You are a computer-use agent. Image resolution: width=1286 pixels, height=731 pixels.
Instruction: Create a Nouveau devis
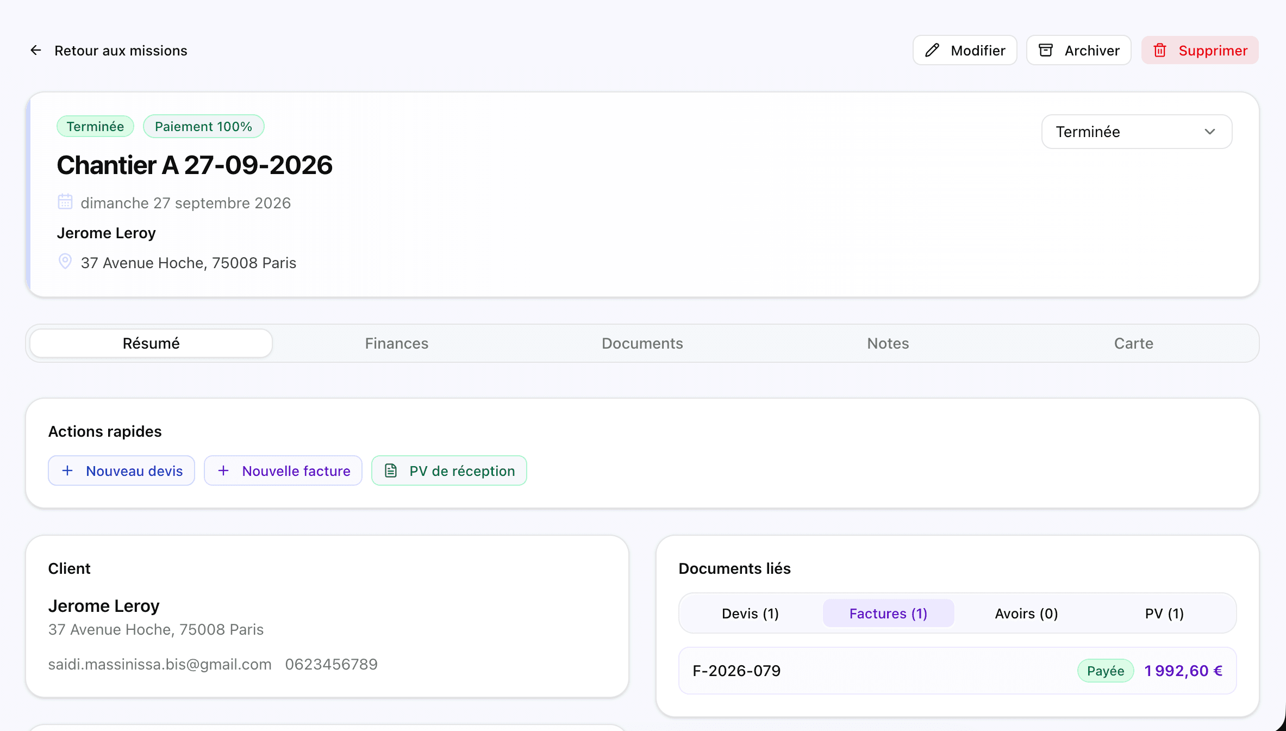[121, 470]
